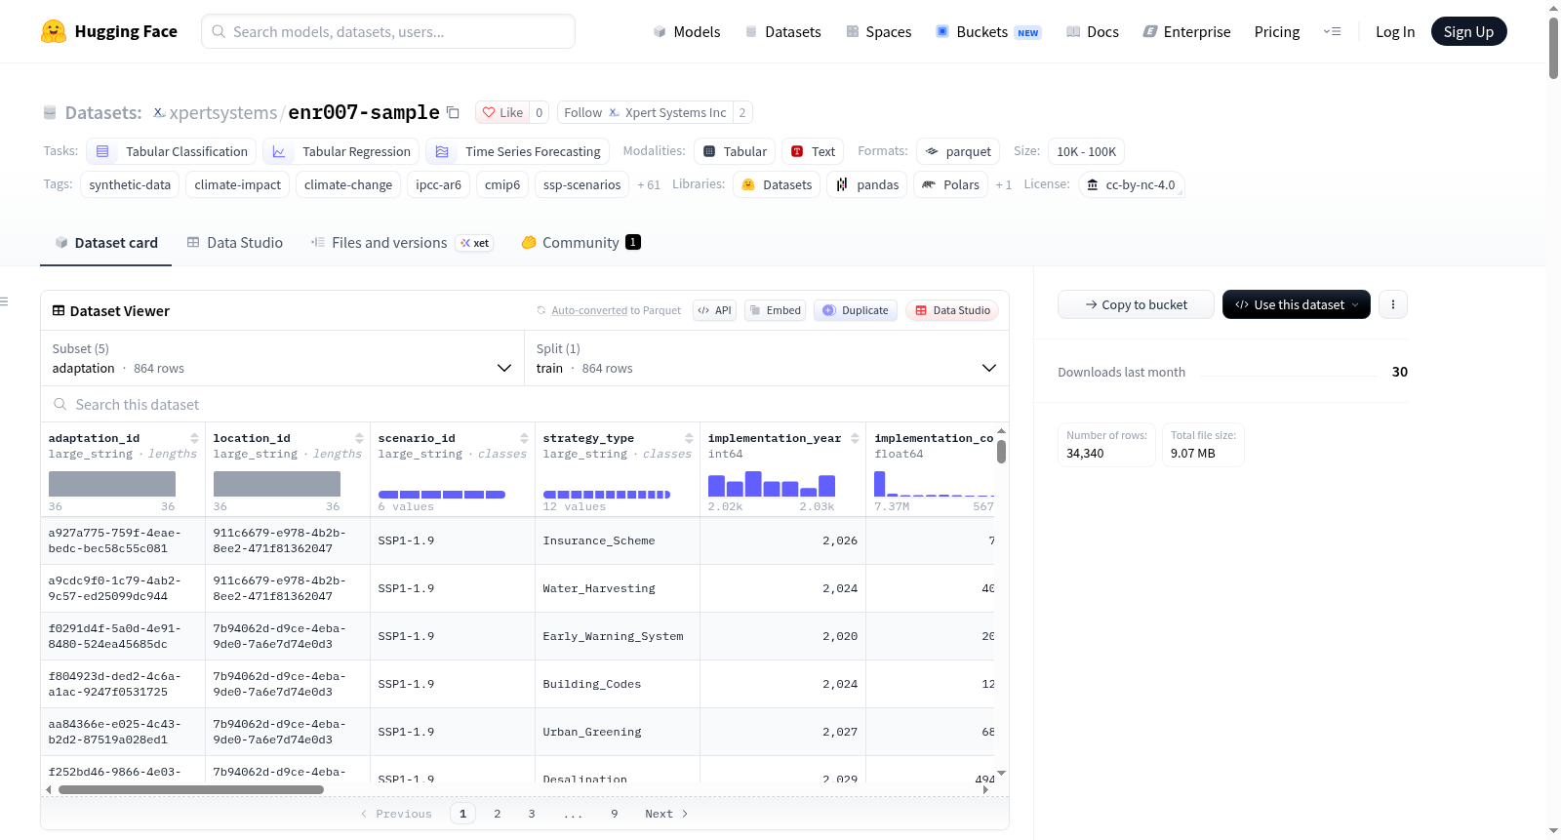Copy dataset name with the copy icon

pyautogui.click(x=453, y=112)
